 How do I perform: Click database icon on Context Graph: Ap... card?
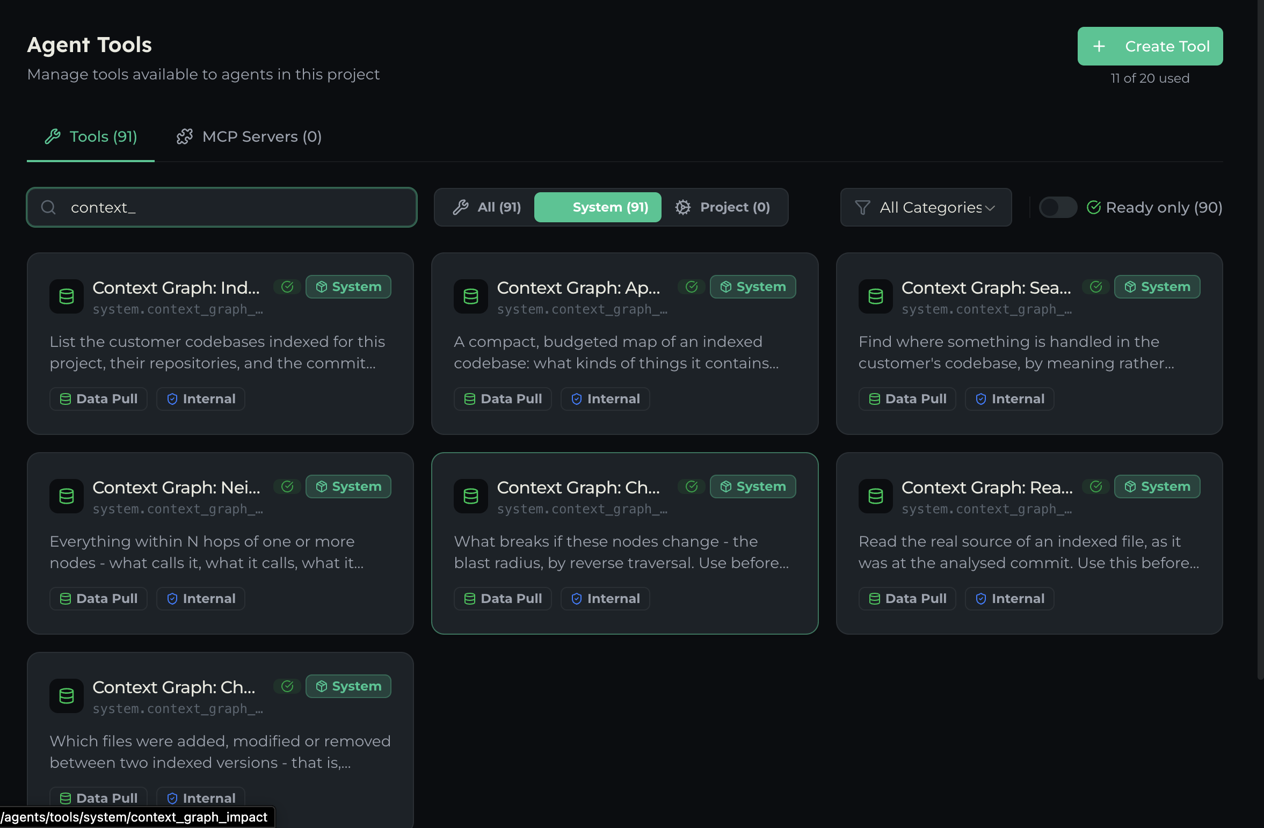[471, 296]
